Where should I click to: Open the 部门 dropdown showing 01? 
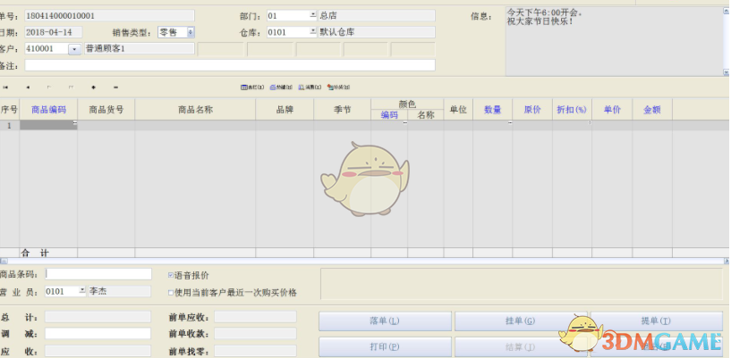coord(313,15)
